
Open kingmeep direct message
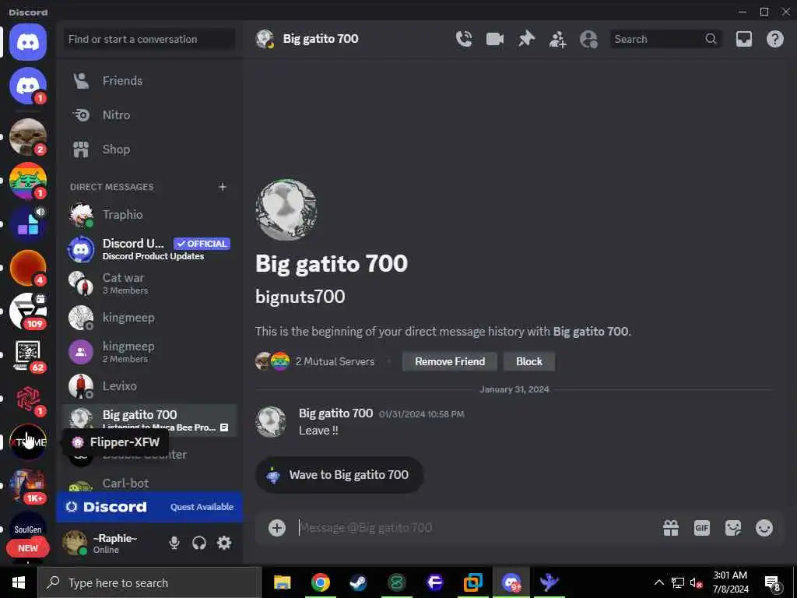coord(149,318)
